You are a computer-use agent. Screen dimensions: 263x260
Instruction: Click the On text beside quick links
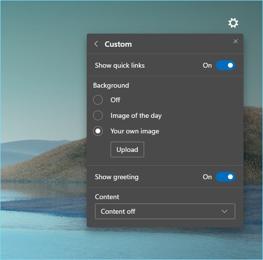(x=207, y=65)
